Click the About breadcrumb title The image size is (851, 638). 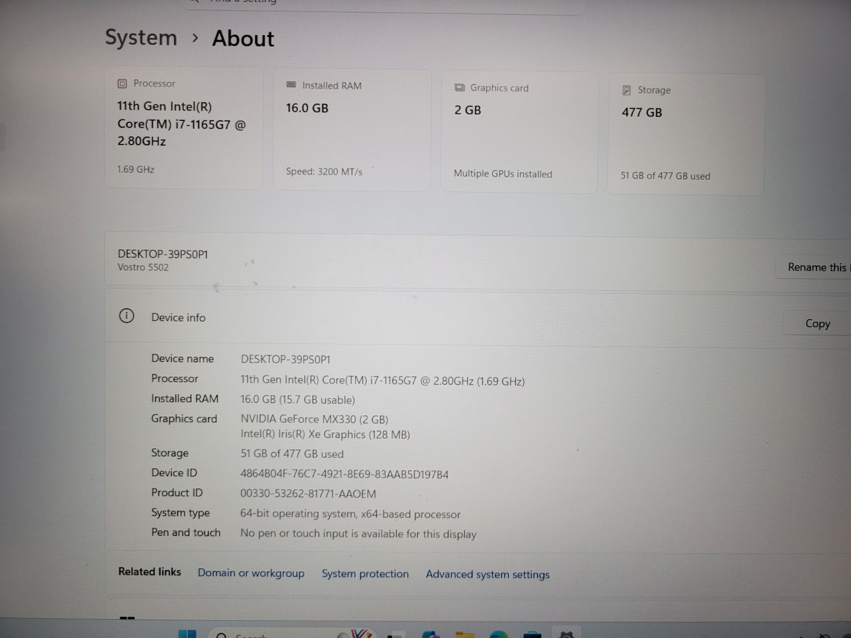(243, 39)
